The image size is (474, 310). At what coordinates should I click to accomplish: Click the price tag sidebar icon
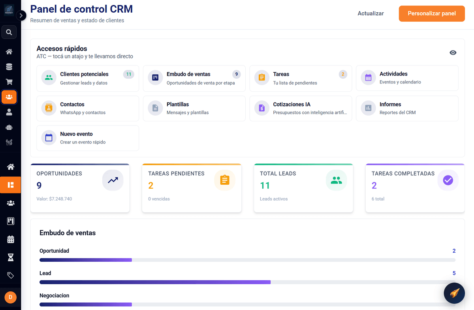tap(11, 276)
